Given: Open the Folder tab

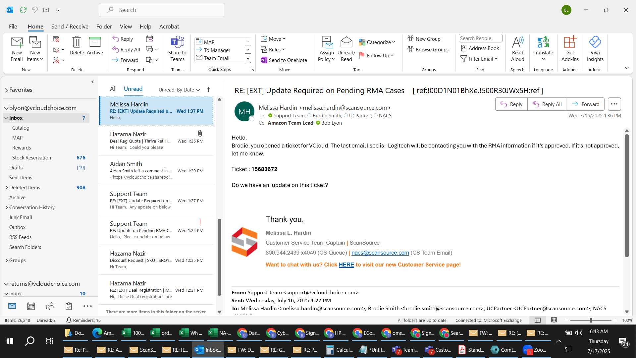Looking at the screenshot, I should tap(104, 27).
